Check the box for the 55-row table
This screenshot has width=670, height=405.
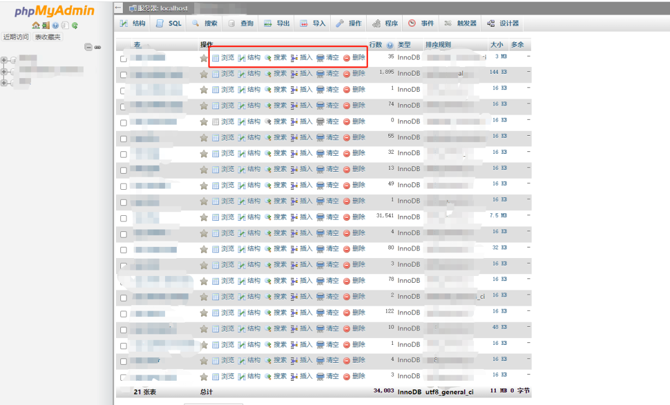tap(123, 139)
